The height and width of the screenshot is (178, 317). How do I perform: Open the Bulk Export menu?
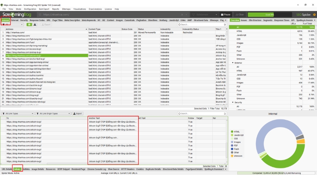click(x=44, y=9)
